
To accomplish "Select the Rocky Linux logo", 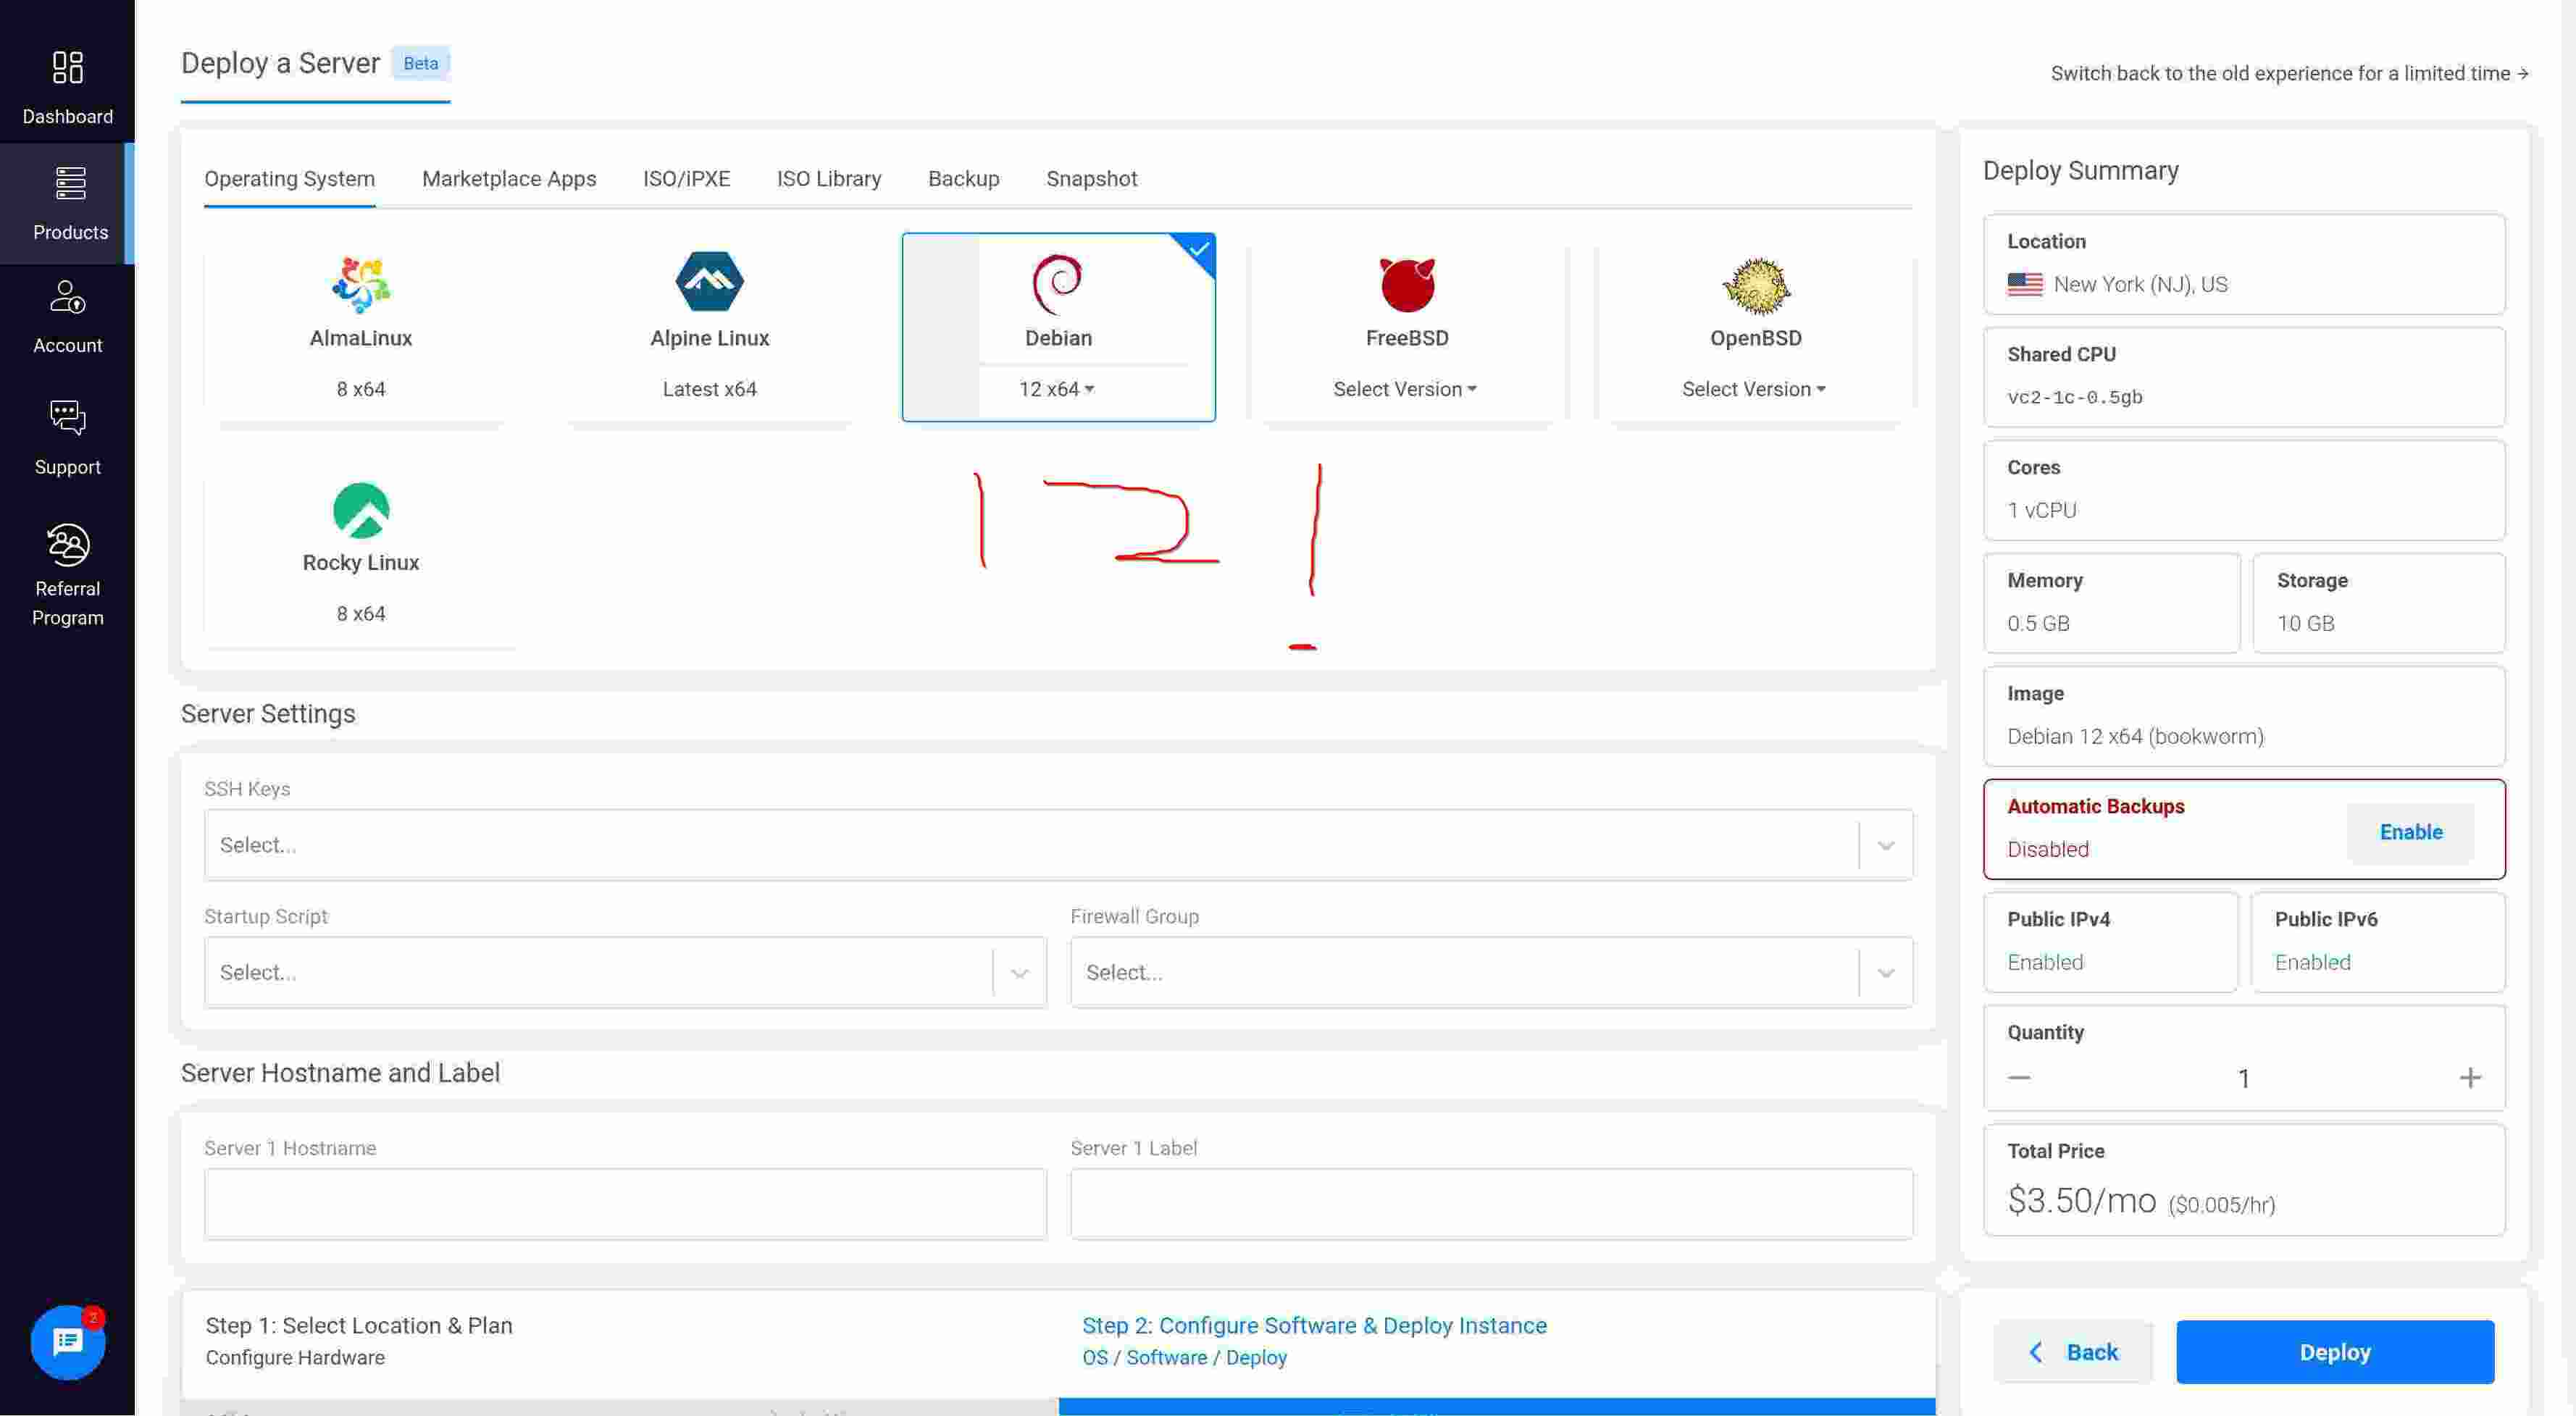I will point(361,510).
